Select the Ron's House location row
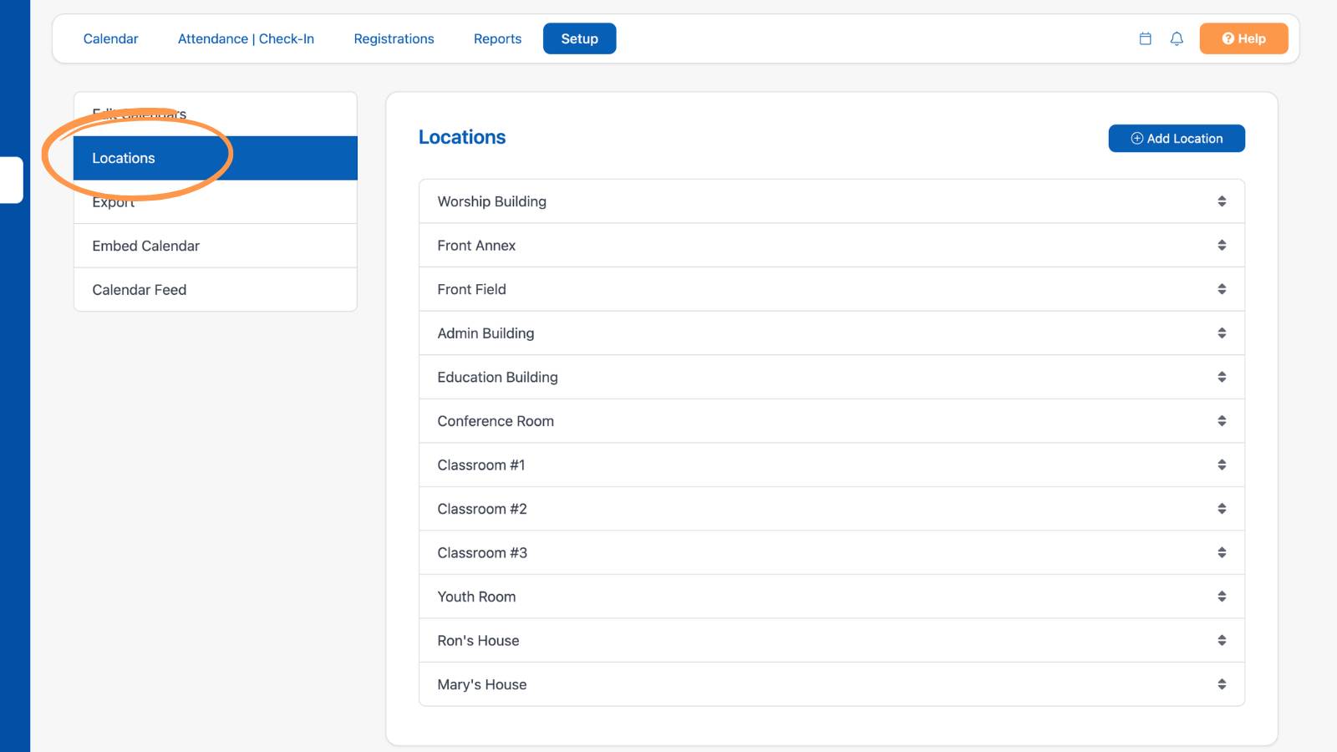The height and width of the screenshot is (752, 1337). 831,640
